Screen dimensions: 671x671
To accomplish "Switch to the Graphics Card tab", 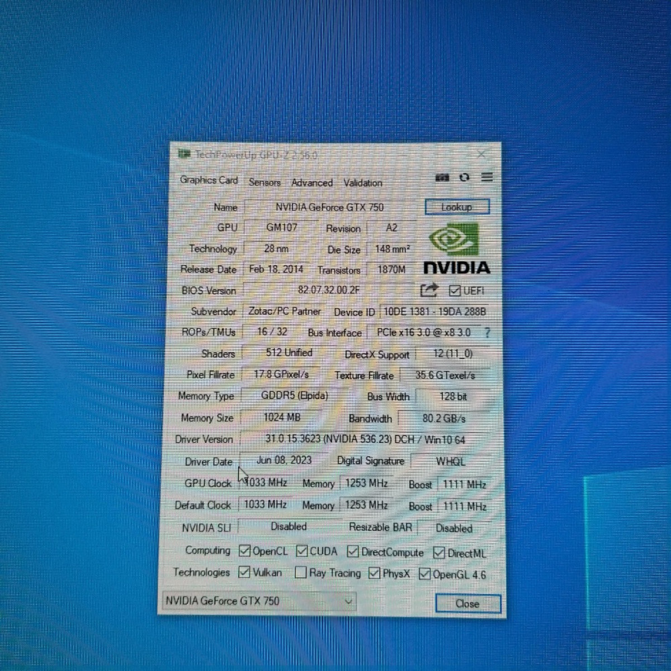I will (209, 180).
